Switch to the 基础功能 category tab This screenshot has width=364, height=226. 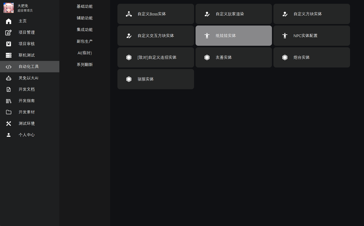pyautogui.click(x=85, y=7)
